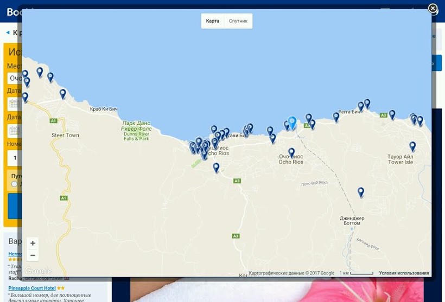
Task: Click the Google logo on the map
Action: [39, 271]
